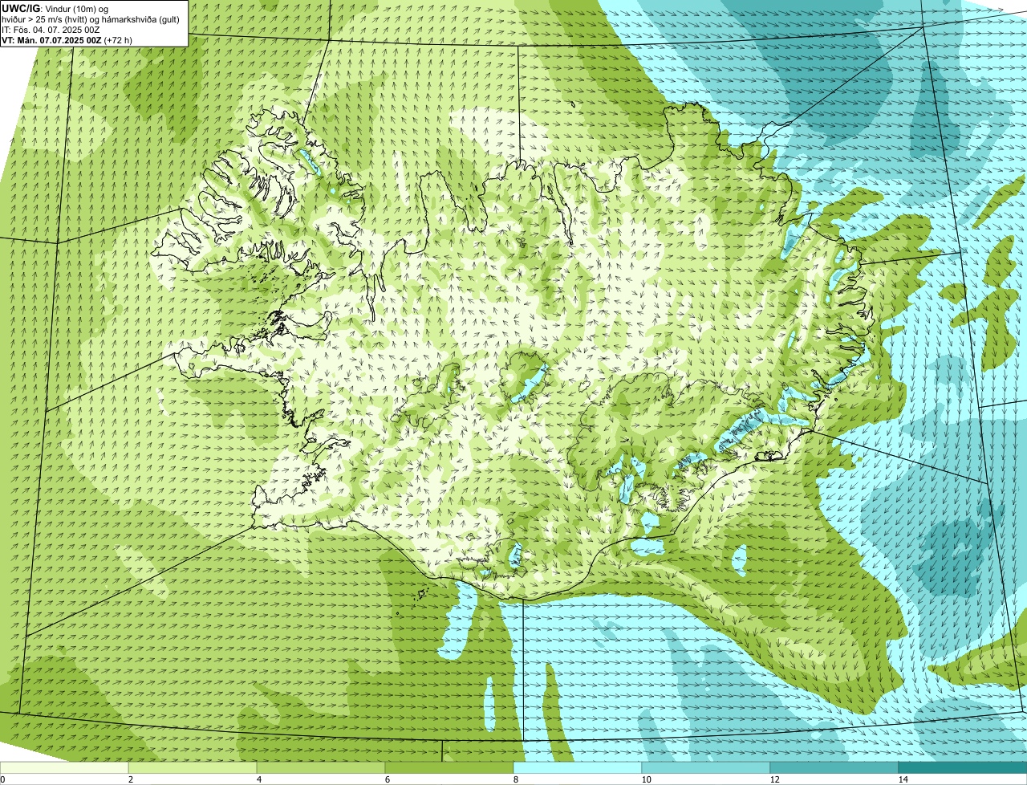The image size is (1027, 785).
Task: Select the teal 12–14 scale swatch
Action: point(834,767)
